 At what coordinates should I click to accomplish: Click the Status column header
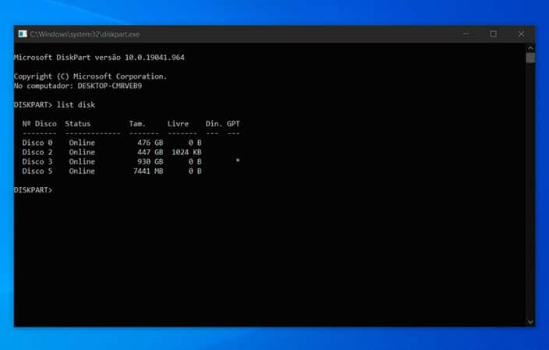pyautogui.click(x=78, y=123)
